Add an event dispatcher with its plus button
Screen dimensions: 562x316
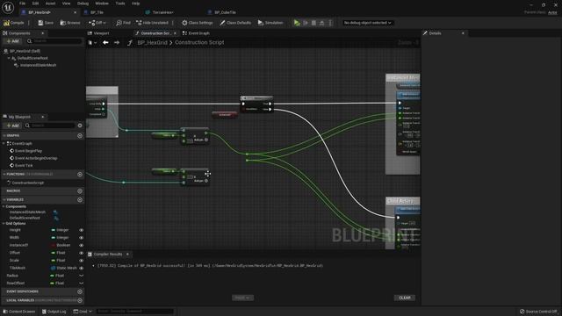(80, 291)
